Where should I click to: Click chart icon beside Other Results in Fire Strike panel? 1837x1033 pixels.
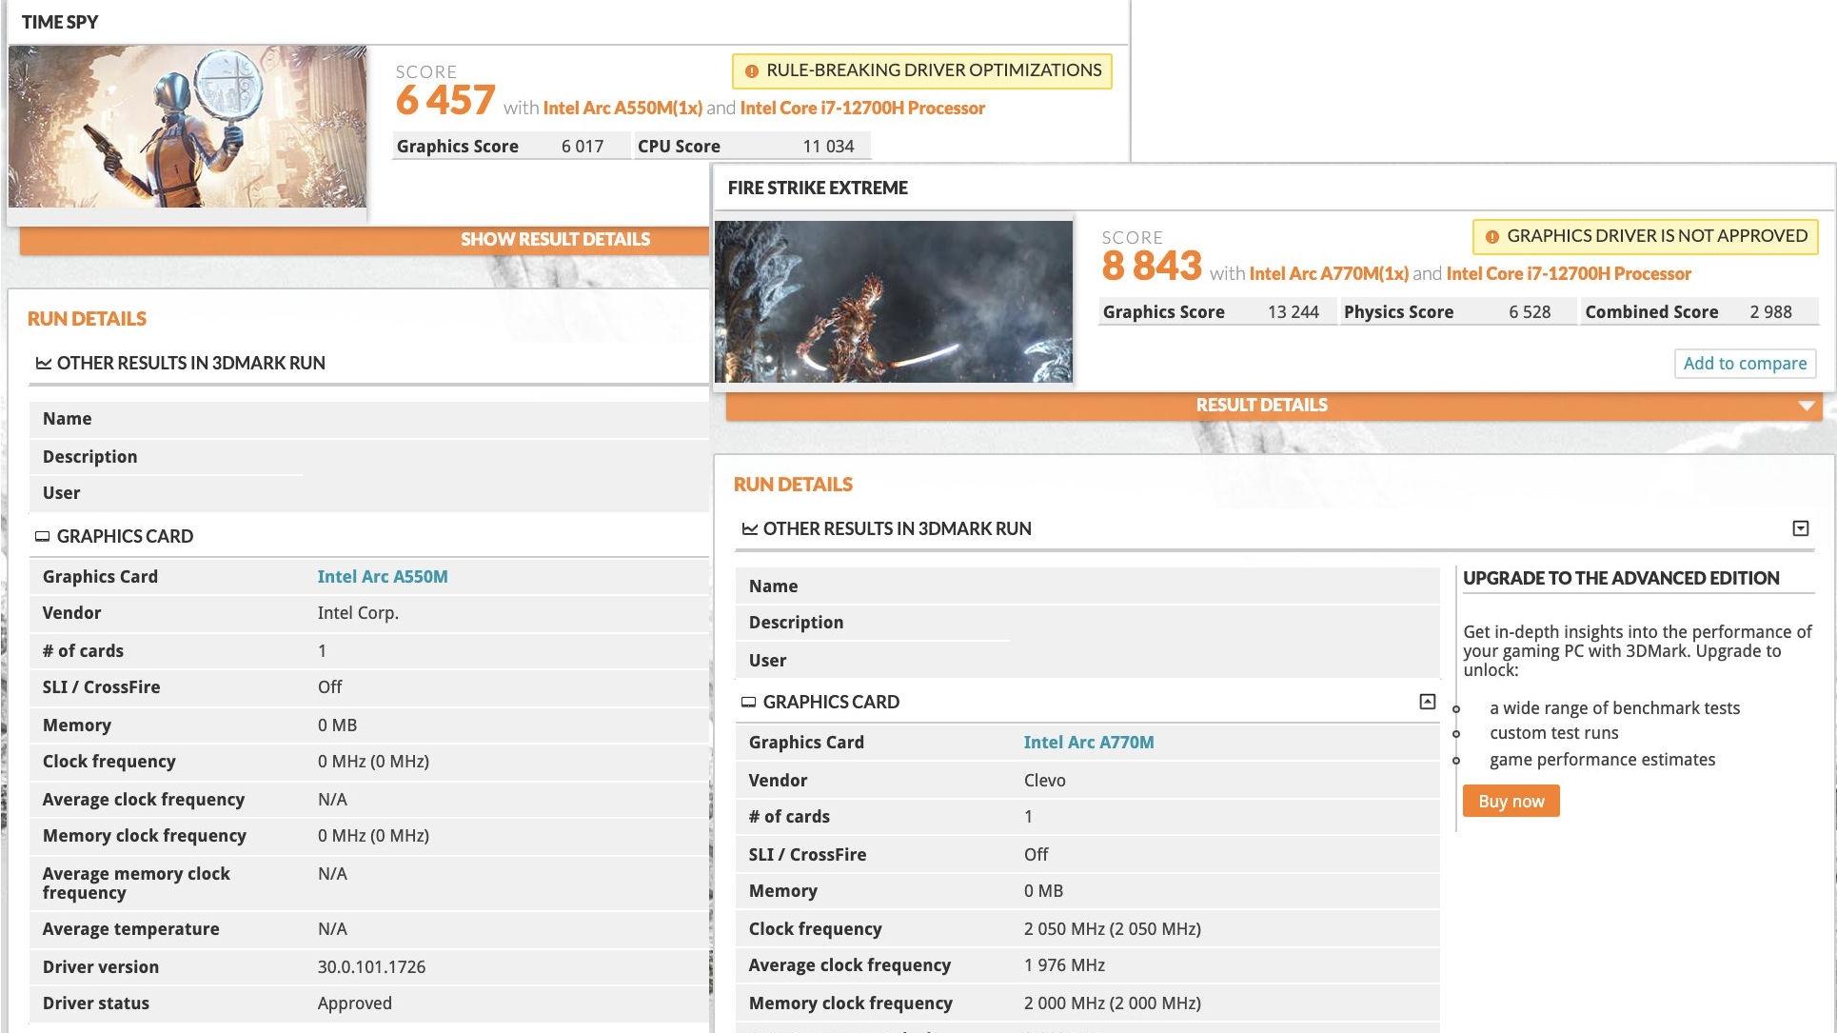(x=749, y=528)
